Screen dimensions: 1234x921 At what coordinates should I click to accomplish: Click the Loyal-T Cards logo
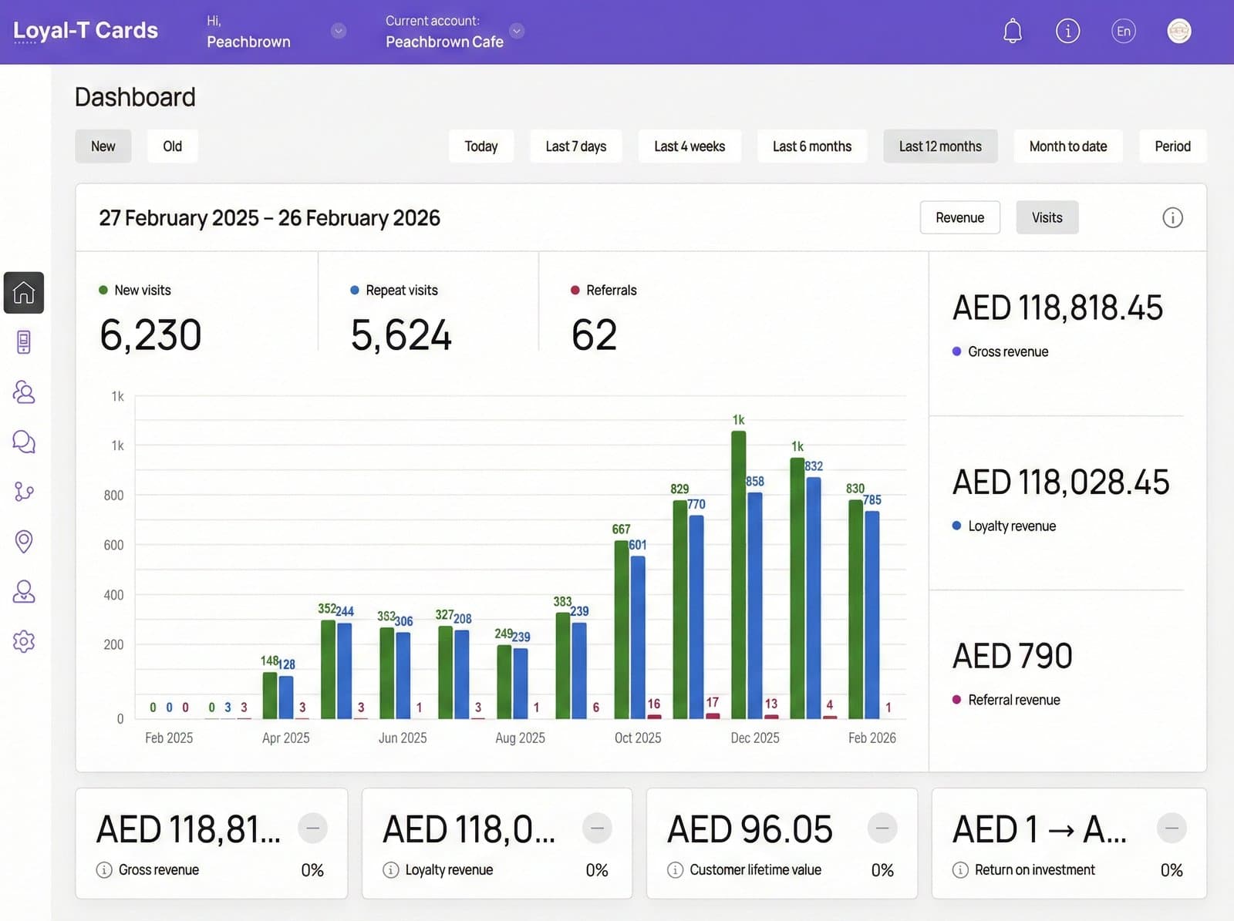[86, 31]
